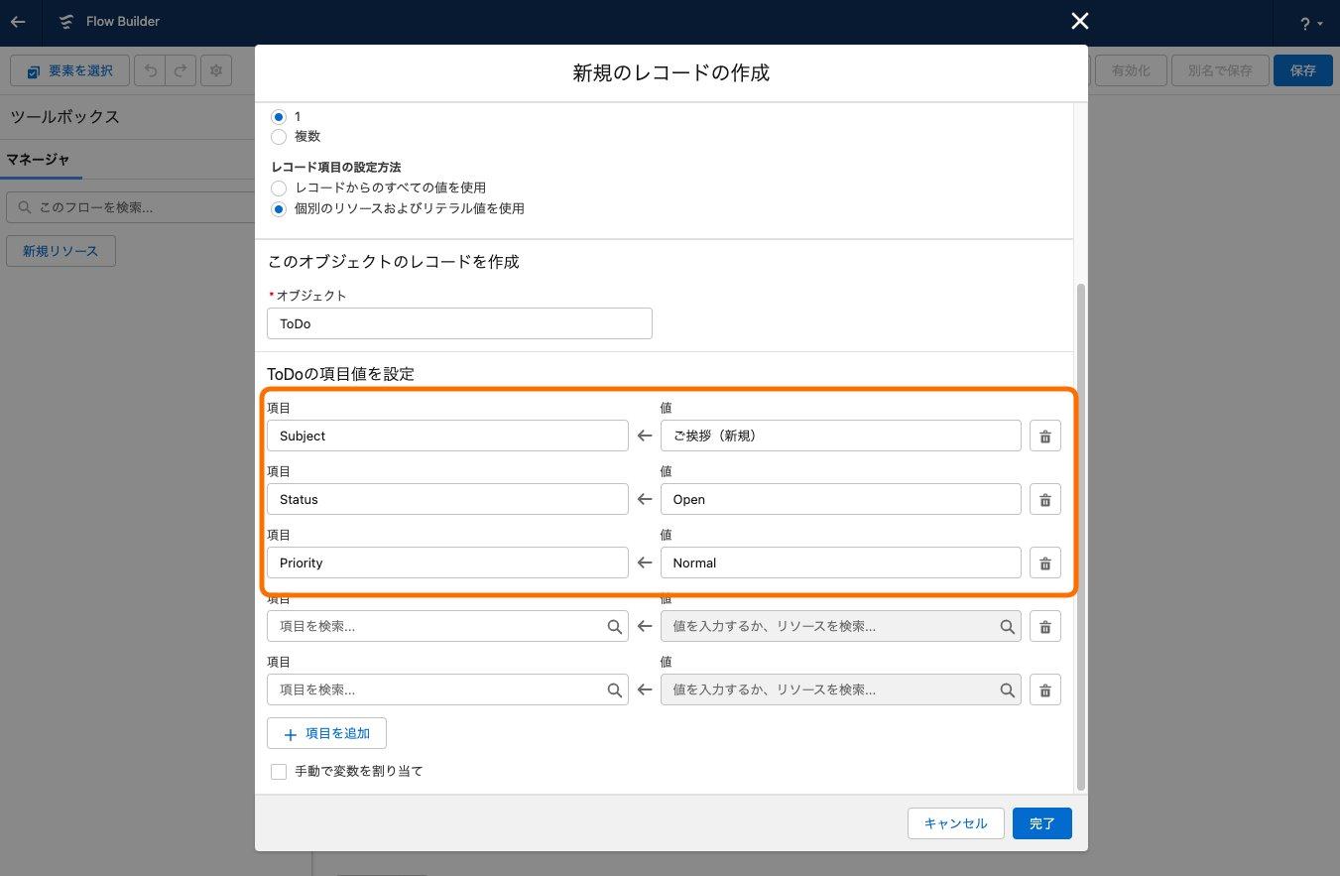The width and height of the screenshot is (1340, 876).
Task: Click the undo arrow in toolbar
Action: pos(150,71)
